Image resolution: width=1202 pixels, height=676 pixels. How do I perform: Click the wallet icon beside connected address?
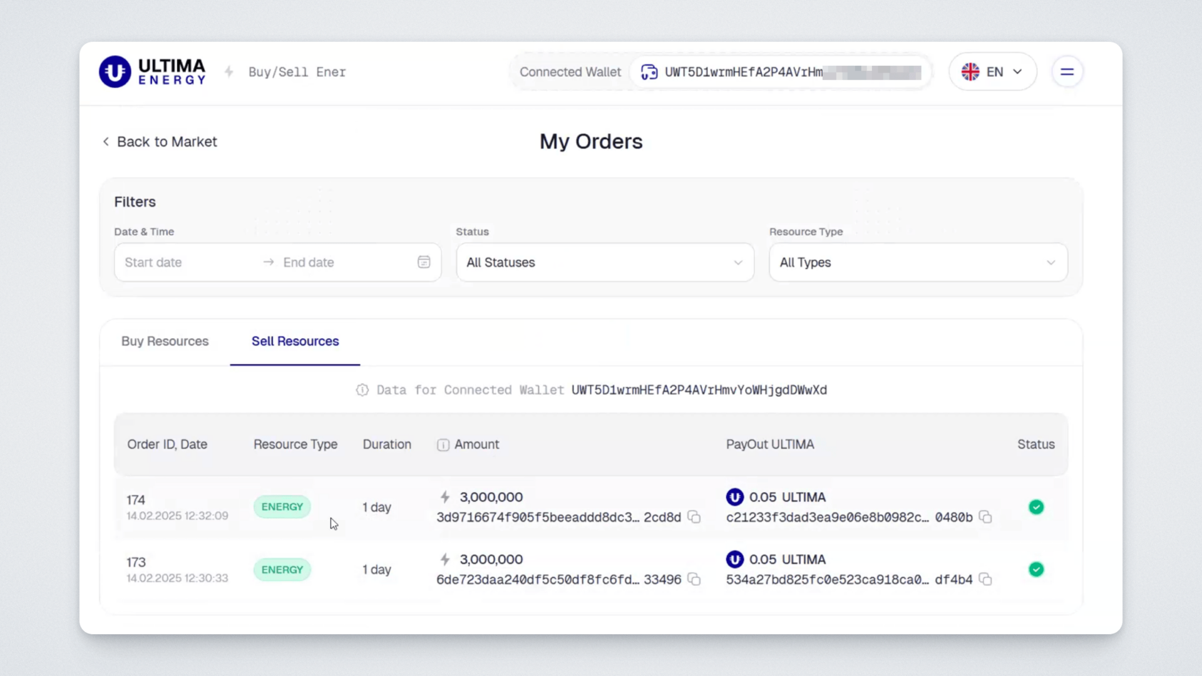[x=649, y=72]
